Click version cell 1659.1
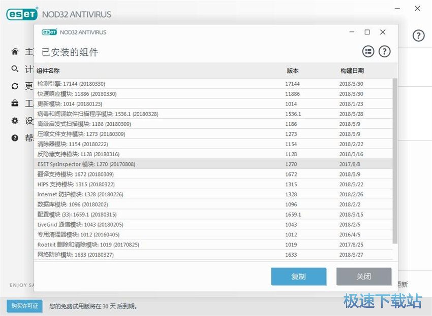 tap(293, 214)
